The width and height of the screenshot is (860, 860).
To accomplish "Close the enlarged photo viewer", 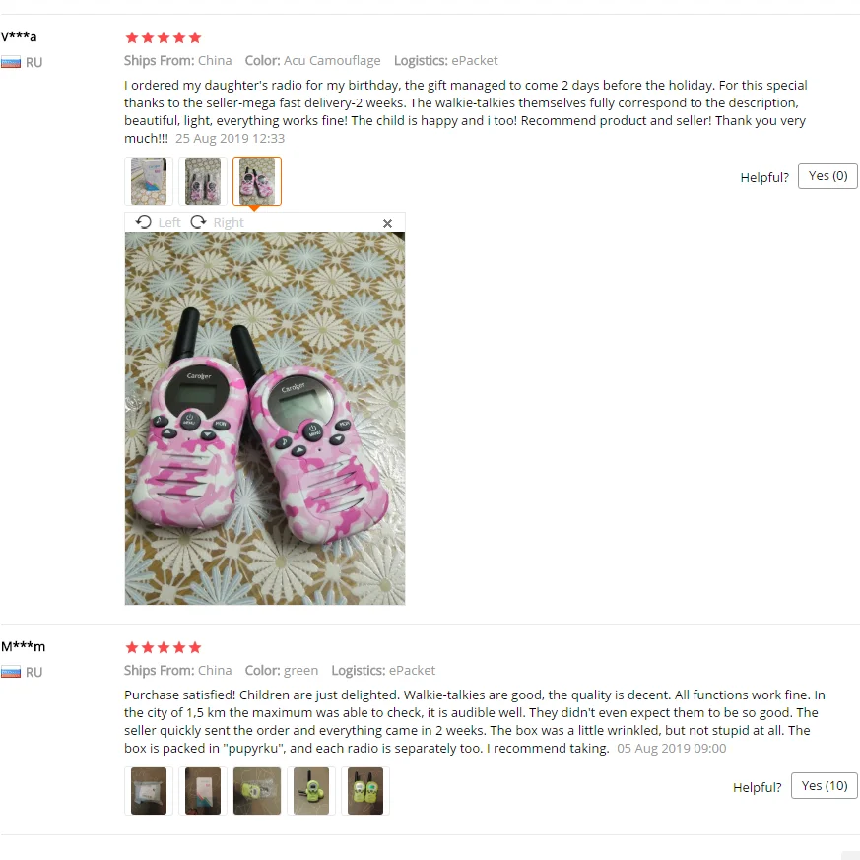I will tap(387, 223).
